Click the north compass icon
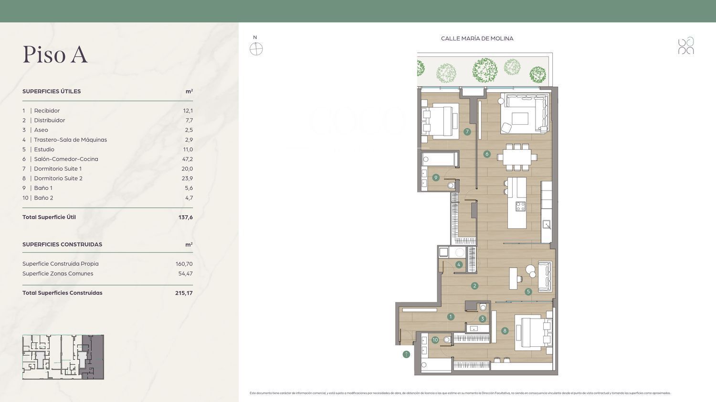This screenshot has width=716, height=402. pyautogui.click(x=256, y=49)
